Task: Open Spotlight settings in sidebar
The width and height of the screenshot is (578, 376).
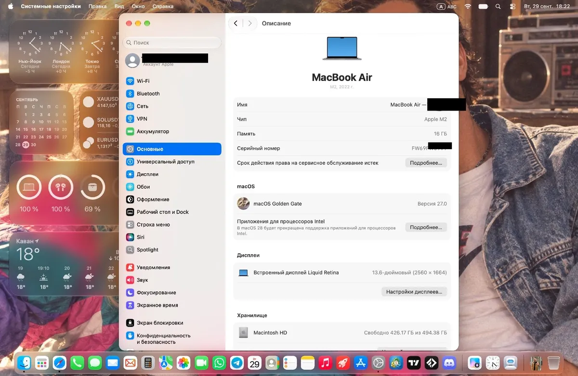Action: tap(172, 249)
